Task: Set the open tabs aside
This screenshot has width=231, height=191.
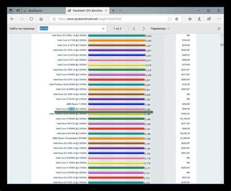Action: (x=18, y=11)
